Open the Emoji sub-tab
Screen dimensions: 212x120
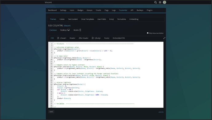coord(112,19)
